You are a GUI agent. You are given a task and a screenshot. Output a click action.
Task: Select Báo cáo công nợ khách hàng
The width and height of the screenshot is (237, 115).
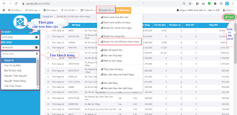(x=117, y=75)
